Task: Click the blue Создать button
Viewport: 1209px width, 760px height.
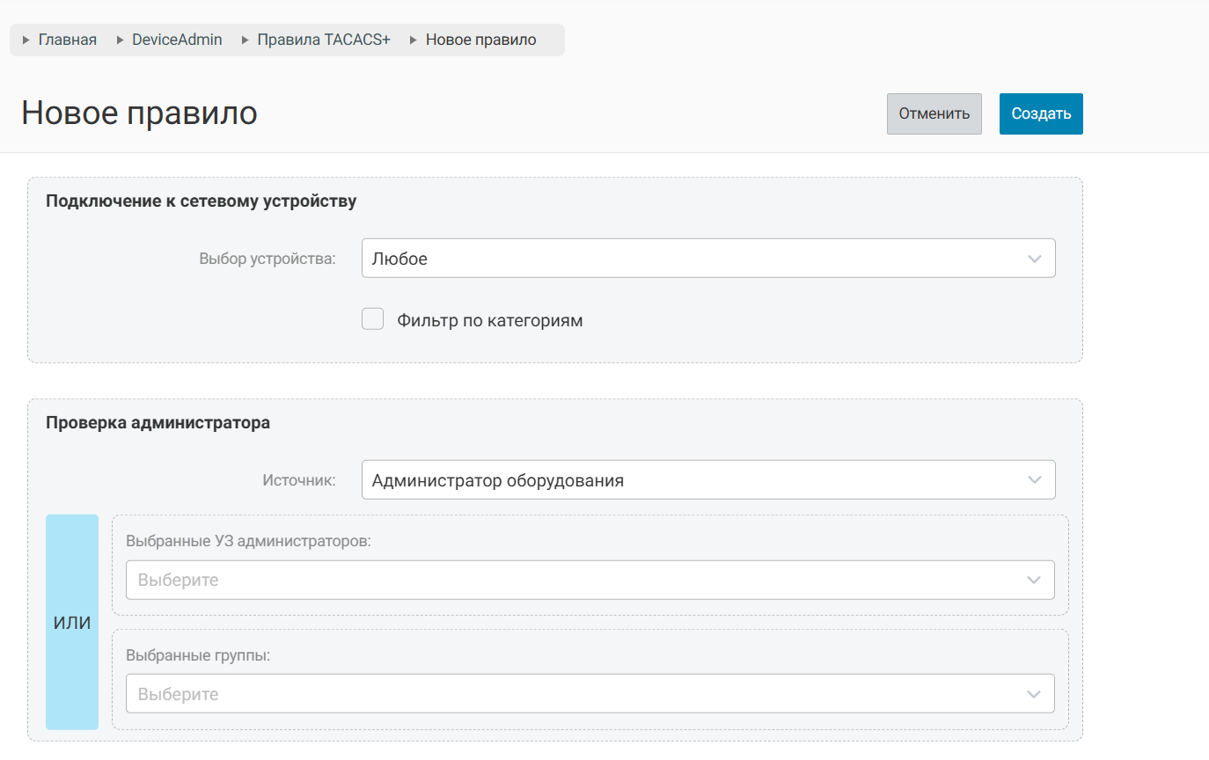Action: pos(1041,114)
